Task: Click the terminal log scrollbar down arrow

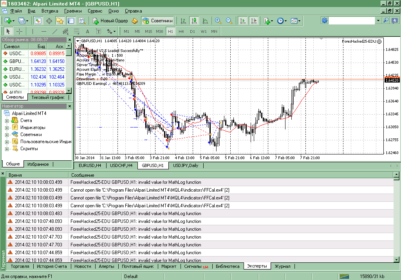Action: [x=396, y=260]
